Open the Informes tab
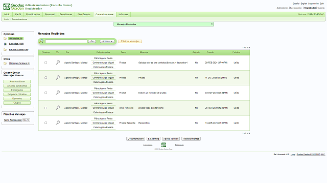This screenshot has height=183, width=327. [x=123, y=14]
